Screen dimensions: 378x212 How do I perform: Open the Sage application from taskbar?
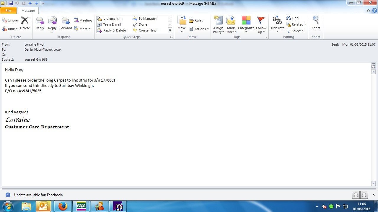pos(81,206)
